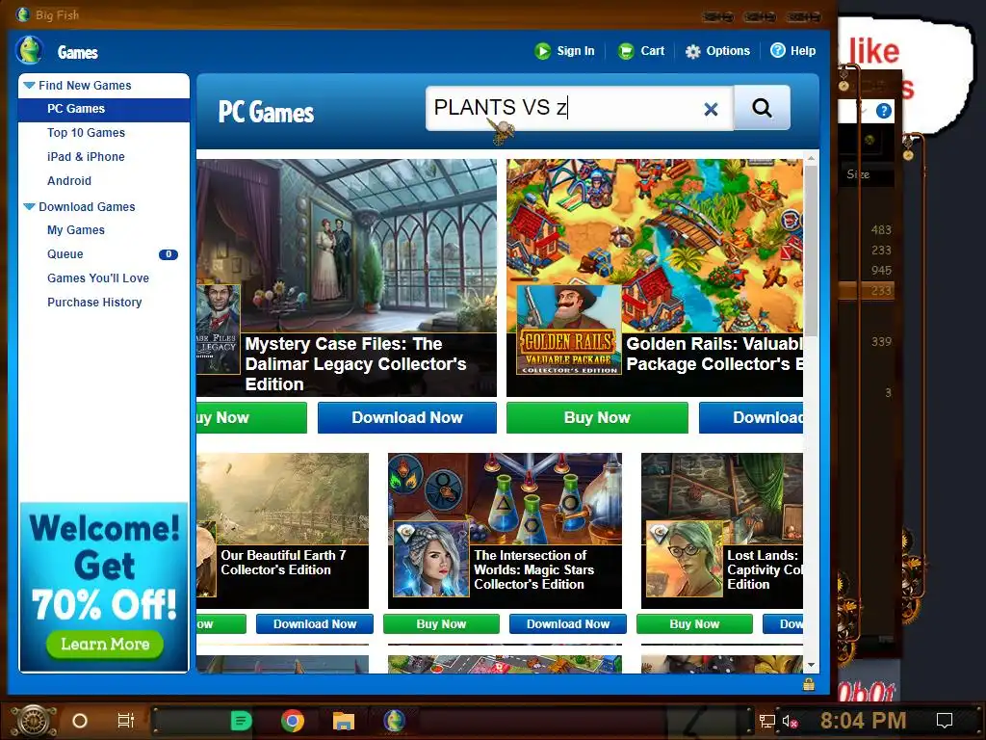Image resolution: width=986 pixels, height=740 pixels.
Task: Collapse the Download Games section
Action: click(29, 206)
